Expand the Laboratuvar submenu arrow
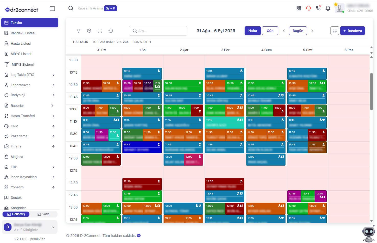Screen dimensions: 377x243 point(53,85)
